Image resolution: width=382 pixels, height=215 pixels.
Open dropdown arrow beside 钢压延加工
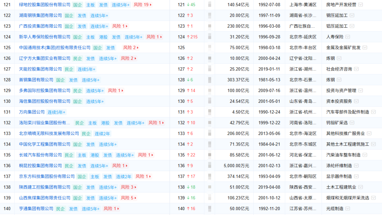click(352, 15)
